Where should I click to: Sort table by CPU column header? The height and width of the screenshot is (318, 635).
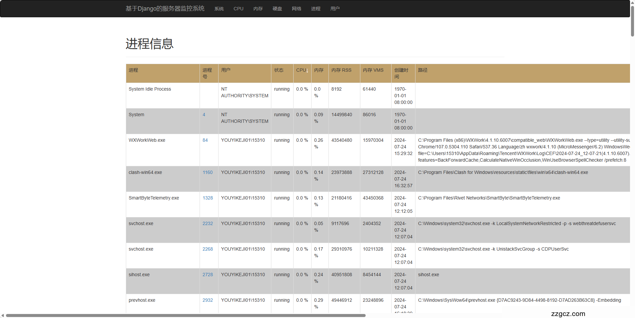point(302,70)
